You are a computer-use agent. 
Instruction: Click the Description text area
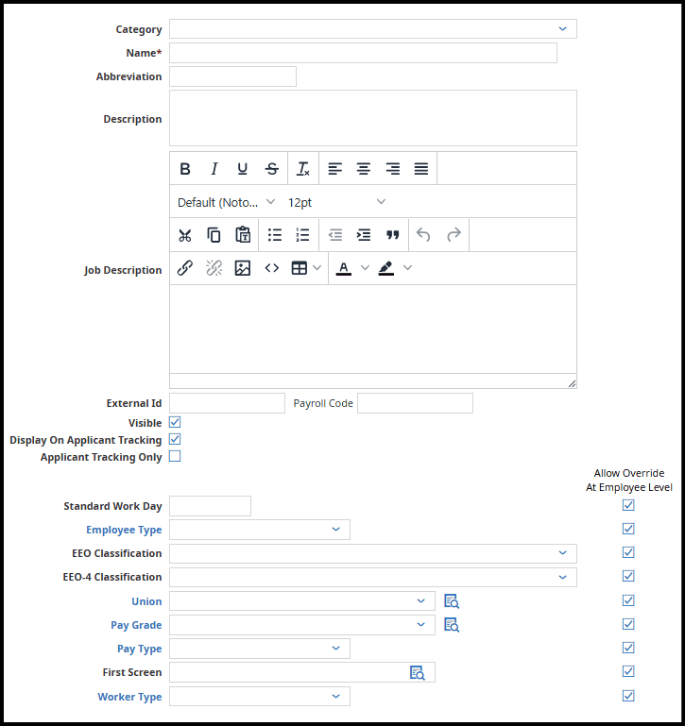(373, 118)
